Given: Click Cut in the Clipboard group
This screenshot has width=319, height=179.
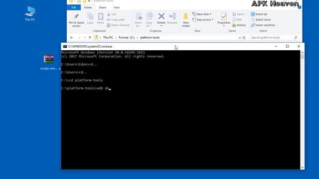Looking at the screenshot, I should (112, 14).
